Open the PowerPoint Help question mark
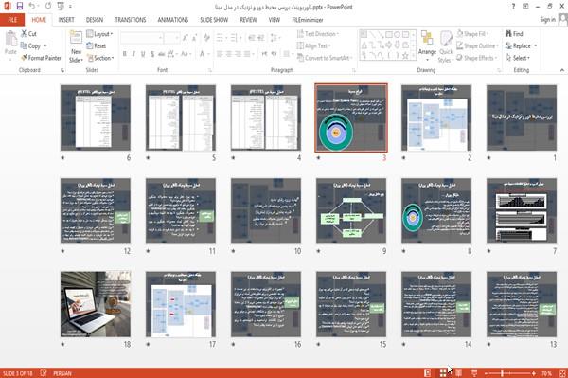Image resolution: width=568 pixels, height=378 pixels. (x=513, y=7)
